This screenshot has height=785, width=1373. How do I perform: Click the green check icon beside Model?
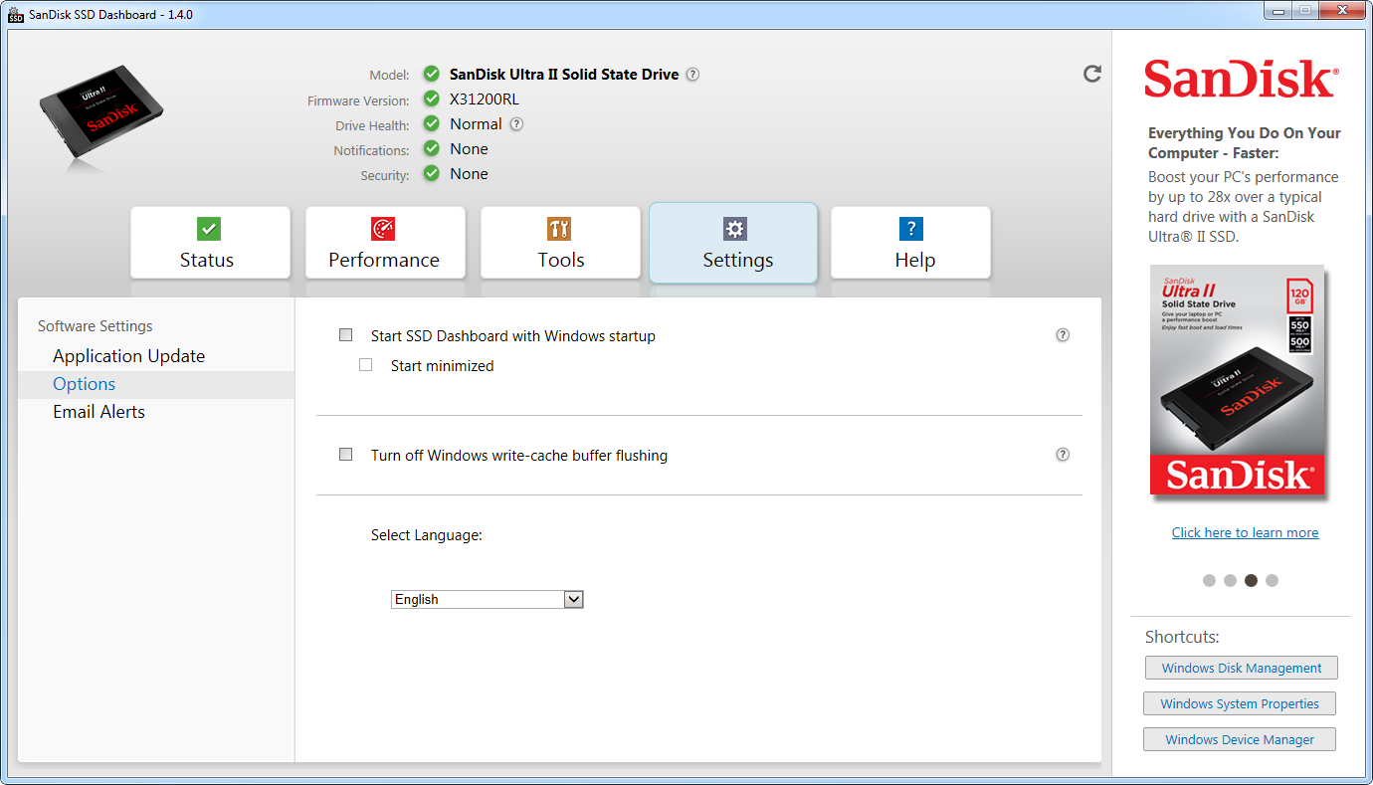[431, 74]
